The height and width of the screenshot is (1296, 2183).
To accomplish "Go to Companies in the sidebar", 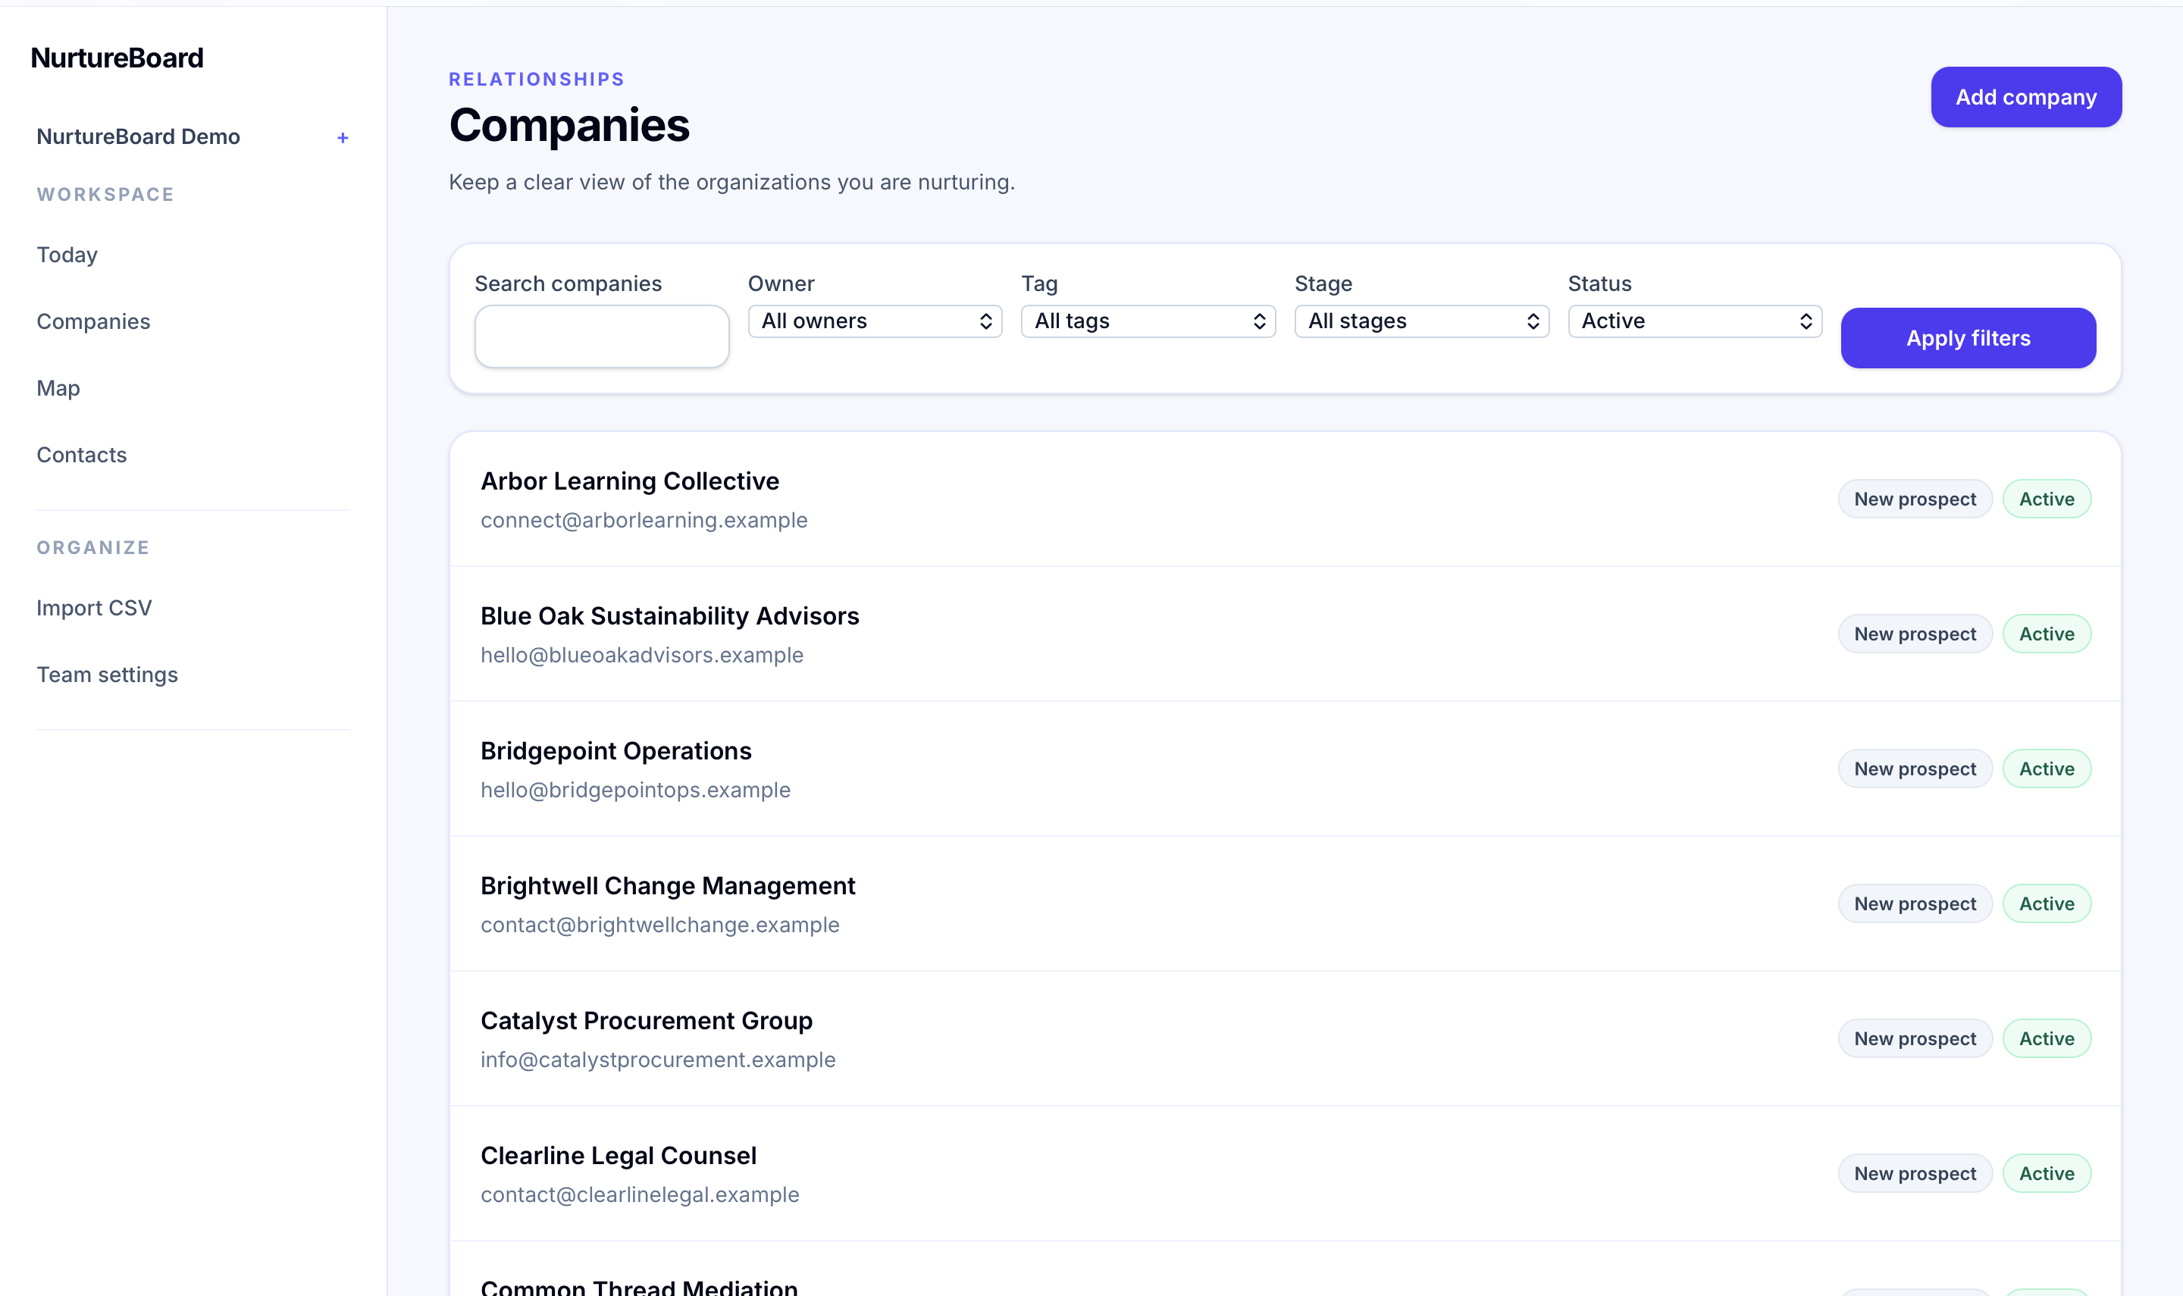I will click(93, 321).
